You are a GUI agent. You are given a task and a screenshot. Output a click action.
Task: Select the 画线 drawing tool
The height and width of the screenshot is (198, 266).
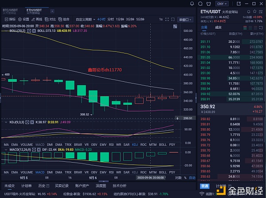point(37,19)
